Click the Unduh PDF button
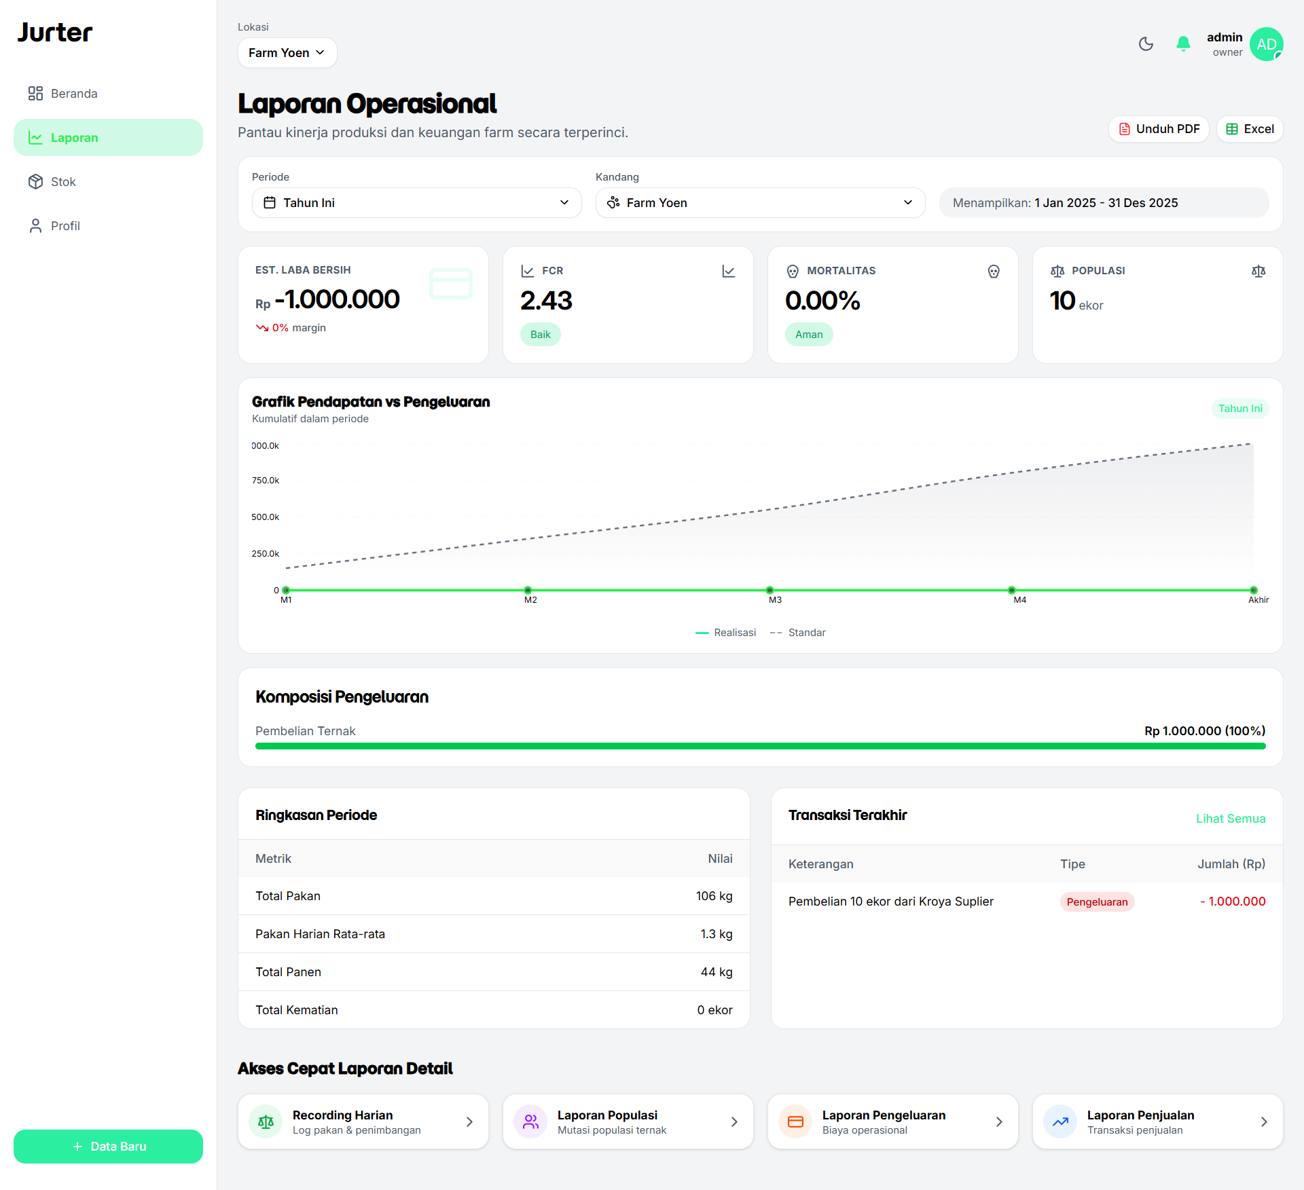Viewport: 1304px width, 1190px height. pyautogui.click(x=1159, y=128)
